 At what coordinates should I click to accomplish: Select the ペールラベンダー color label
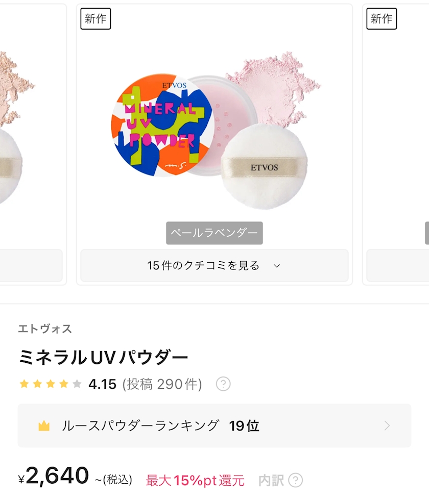214,233
